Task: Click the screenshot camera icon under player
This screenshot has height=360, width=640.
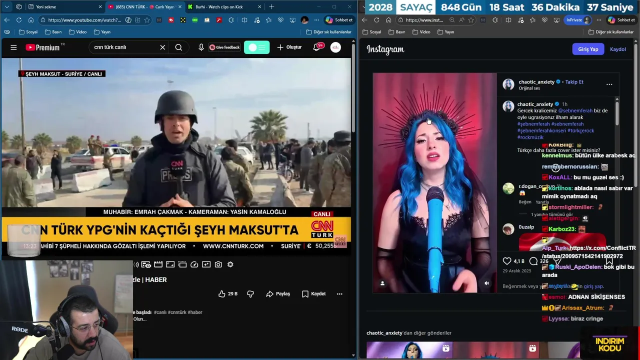Action: 218,264
